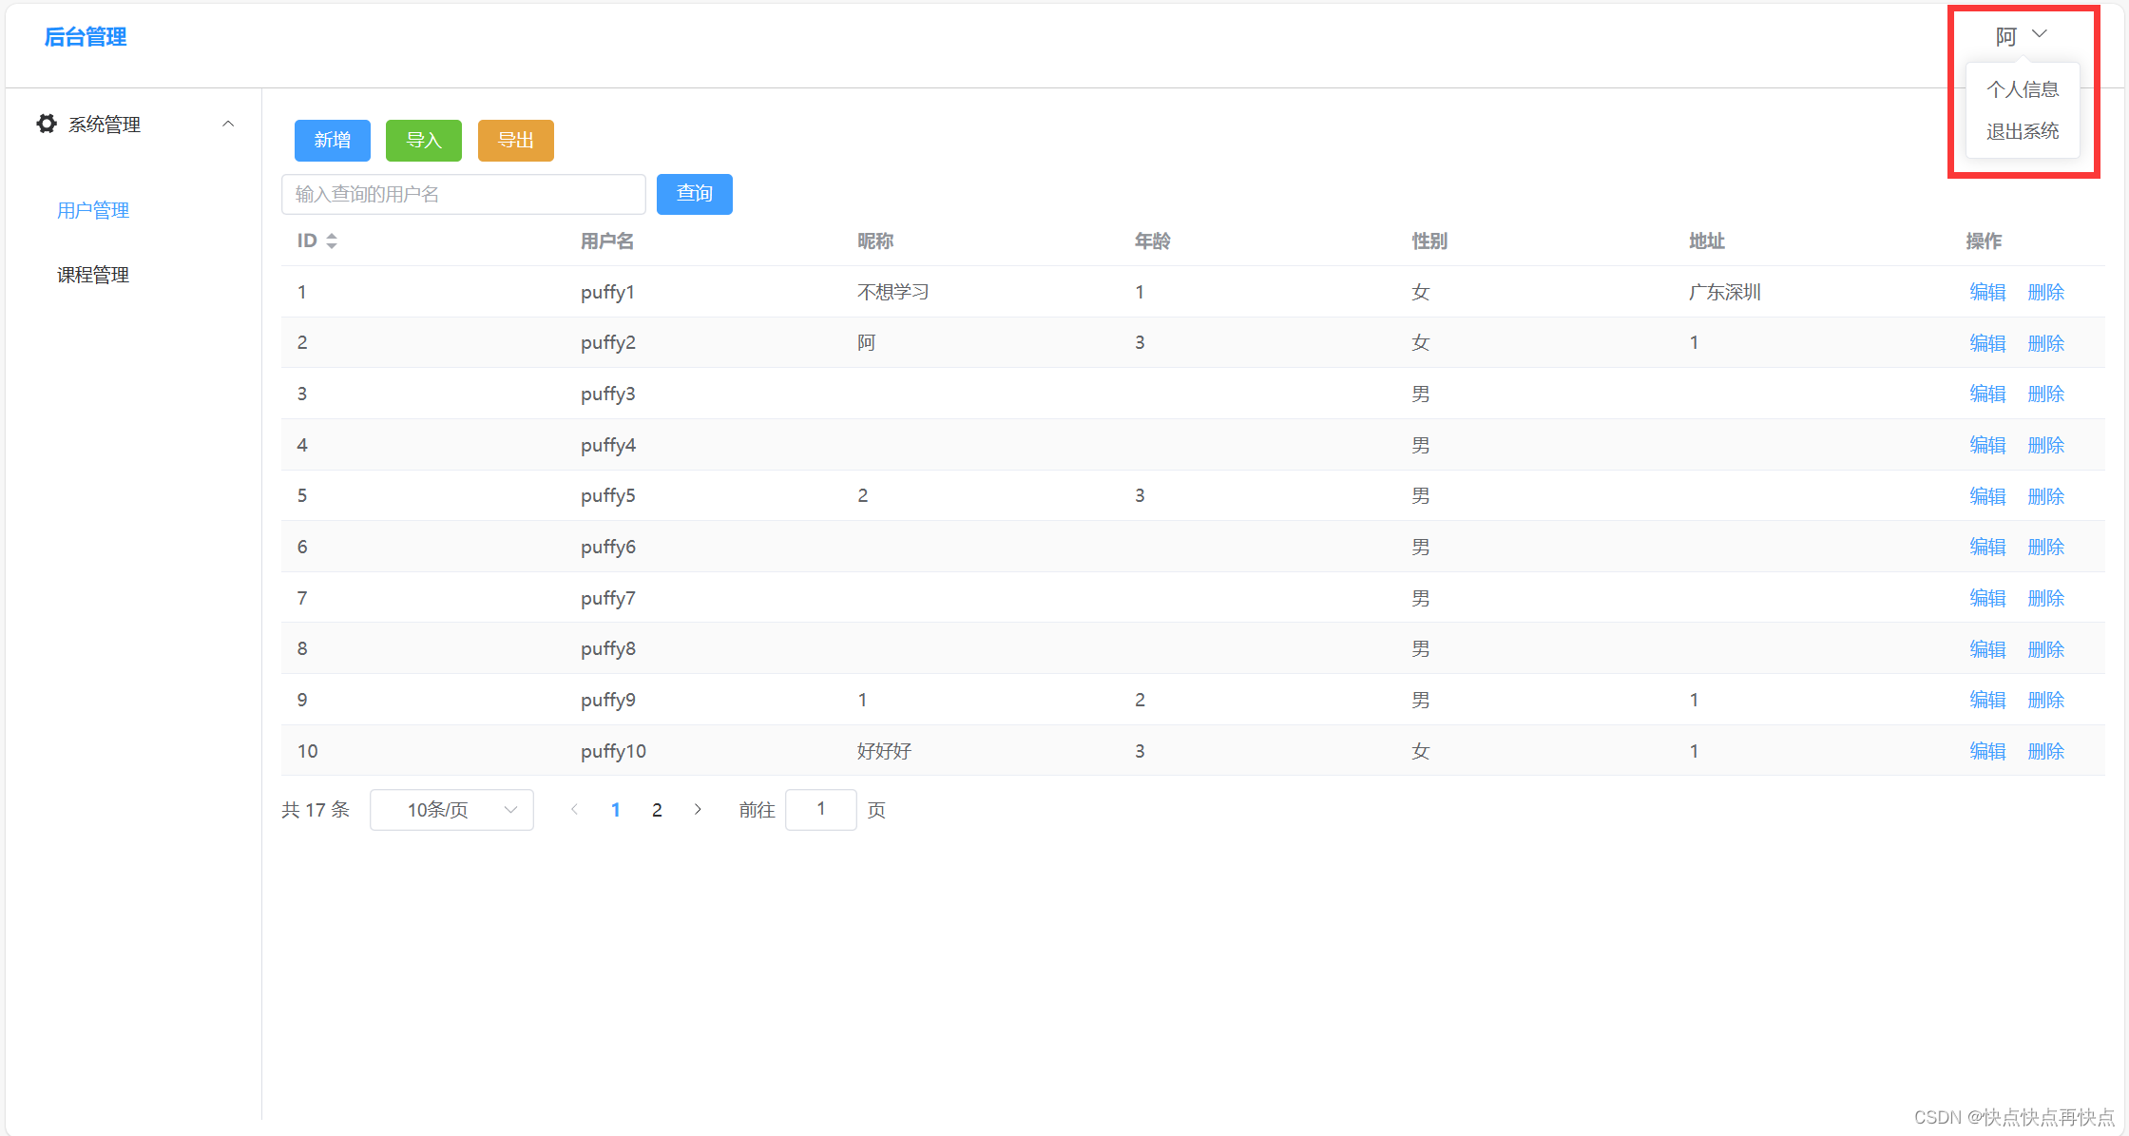Edit the puffy3 row
This screenshot has width=2129, height=1136.
(1987, 394)
